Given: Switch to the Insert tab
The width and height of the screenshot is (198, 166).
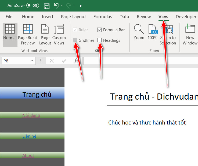Looking at the screenshot, I should 48,17.
